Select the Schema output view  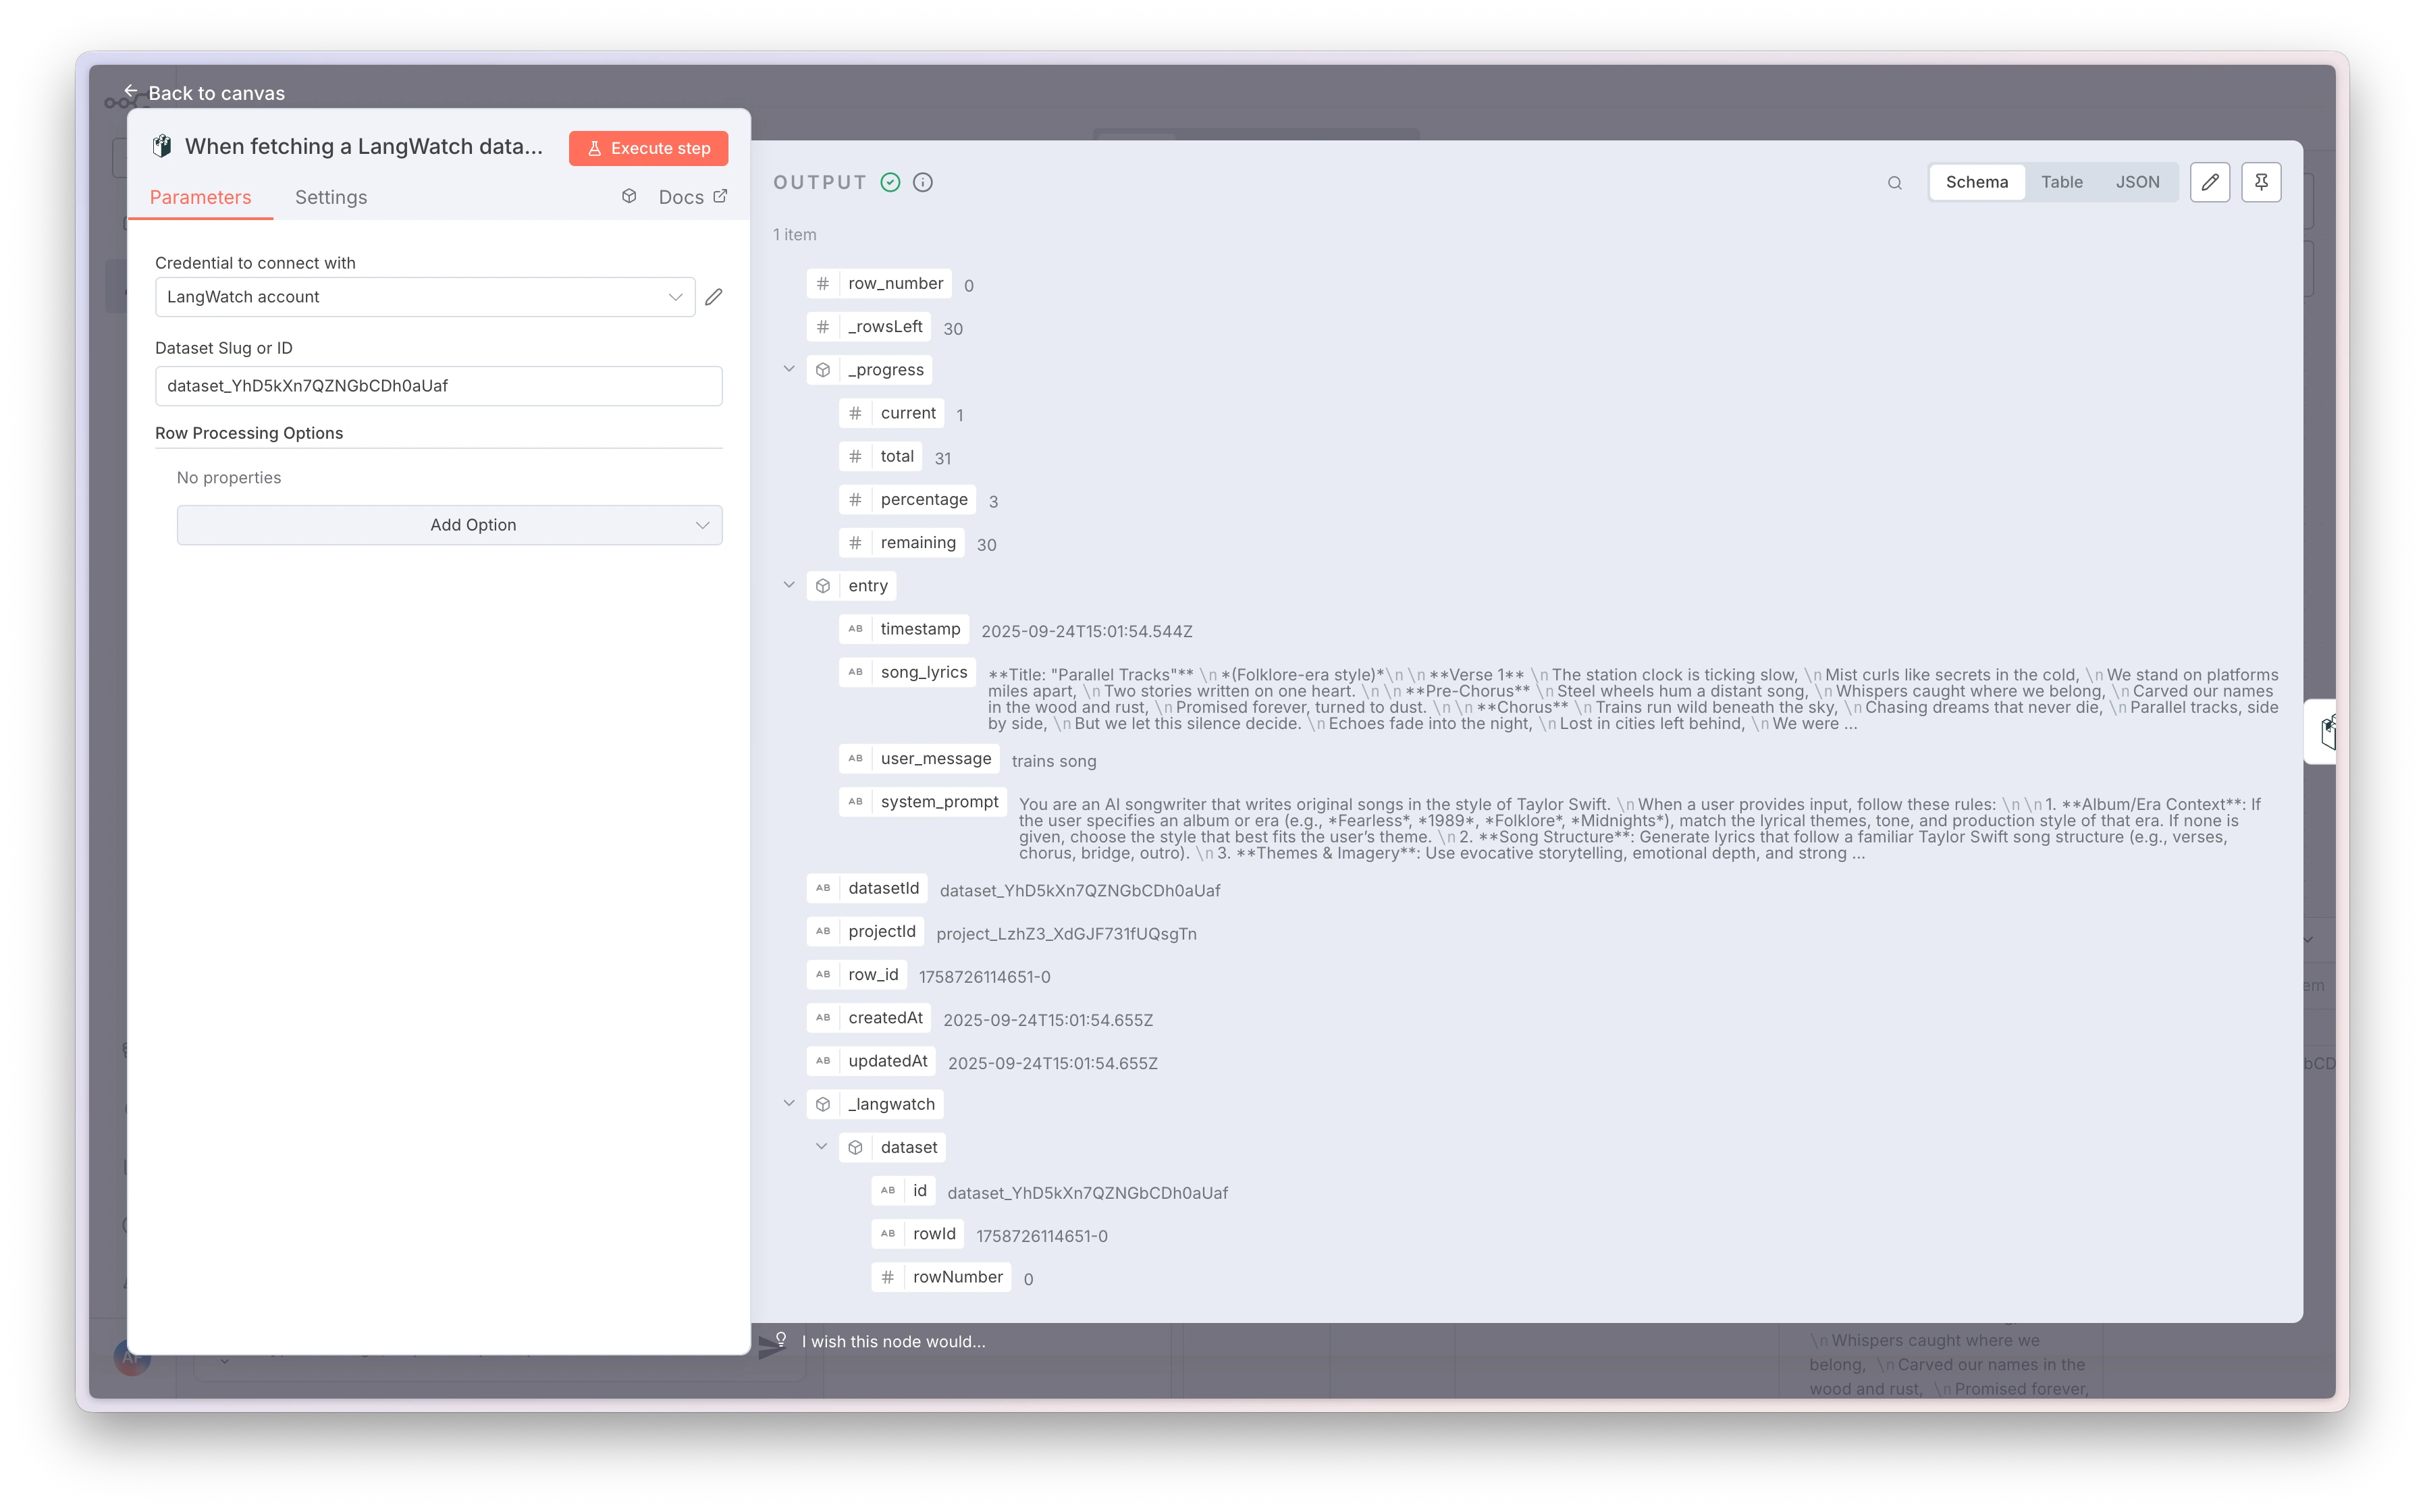tap(1976, 182)
